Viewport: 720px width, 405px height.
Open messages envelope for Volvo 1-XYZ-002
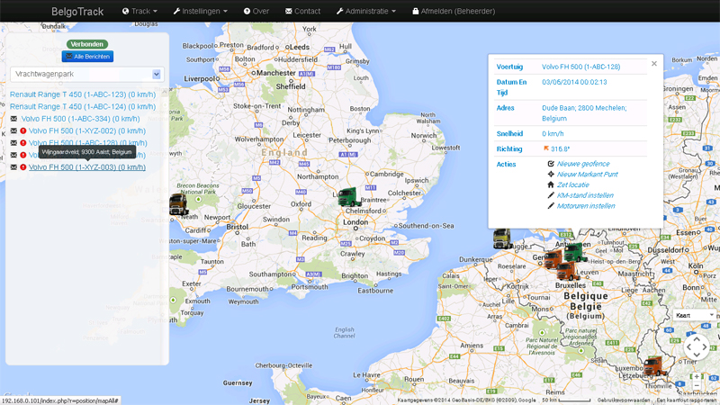pyautogui.click(x=13, y=130)
